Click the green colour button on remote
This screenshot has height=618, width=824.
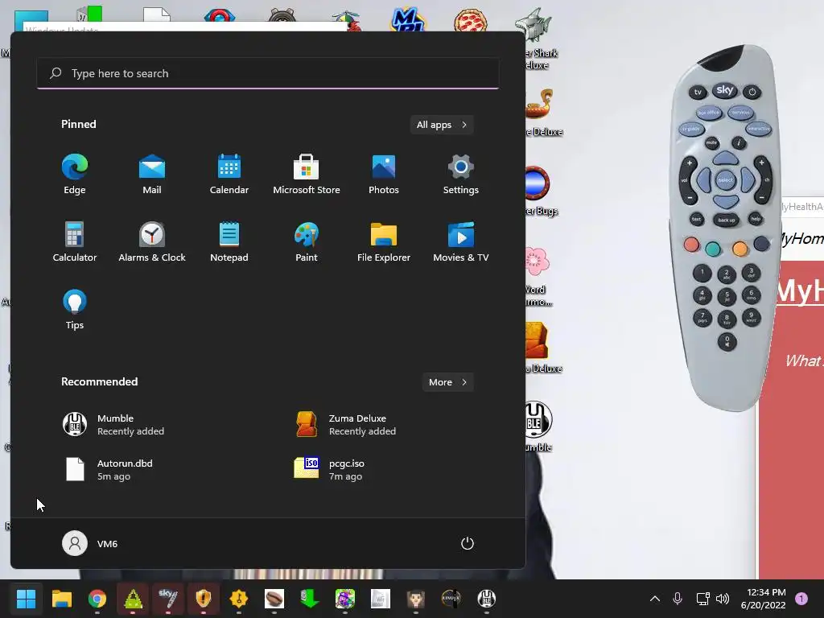pyautogui.click(x=713, y=249)
